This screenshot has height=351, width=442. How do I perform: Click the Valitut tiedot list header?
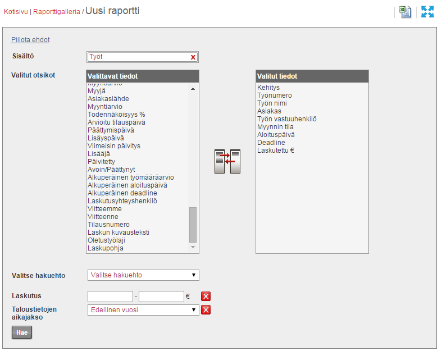click(x=312, y=76)
